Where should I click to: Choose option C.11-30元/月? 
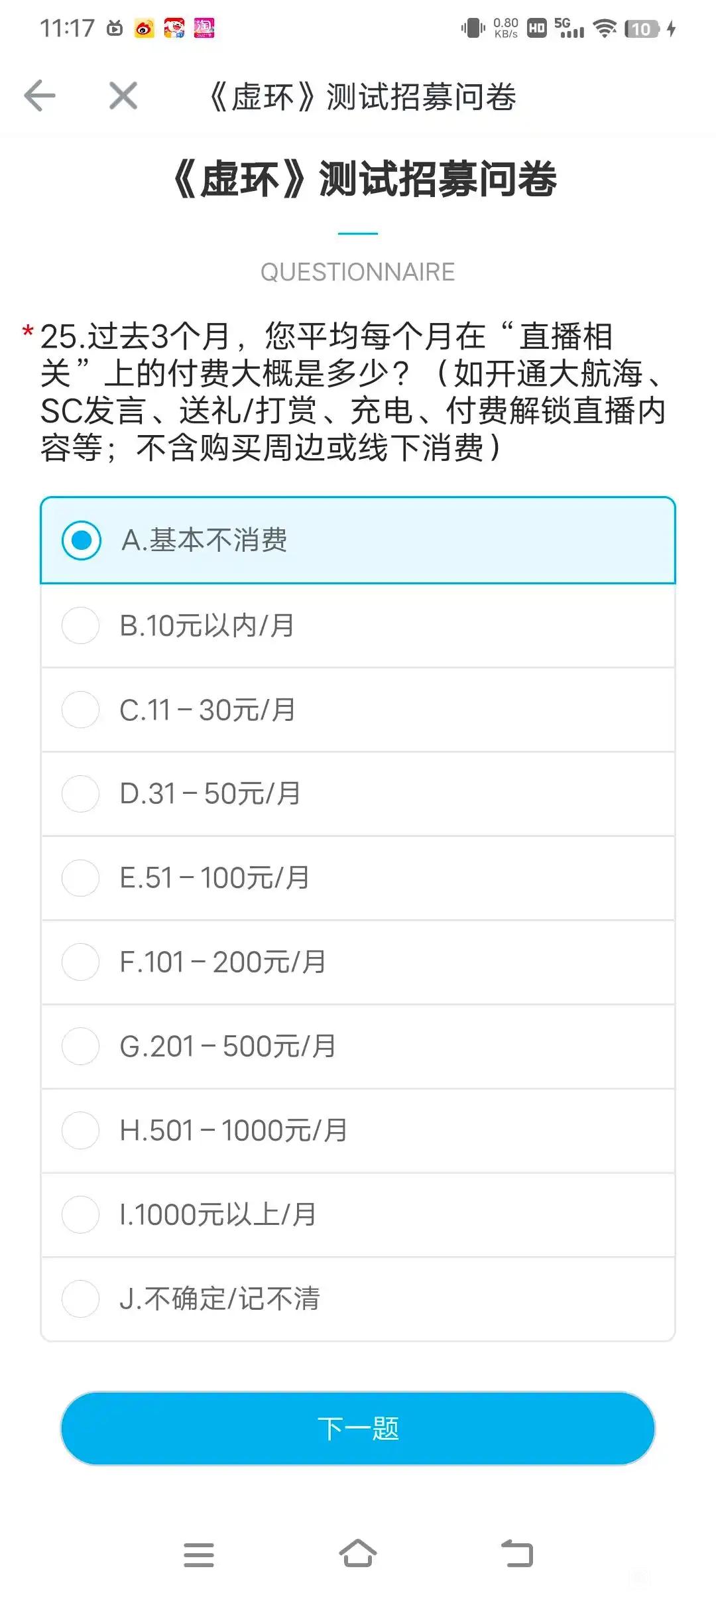81,710
